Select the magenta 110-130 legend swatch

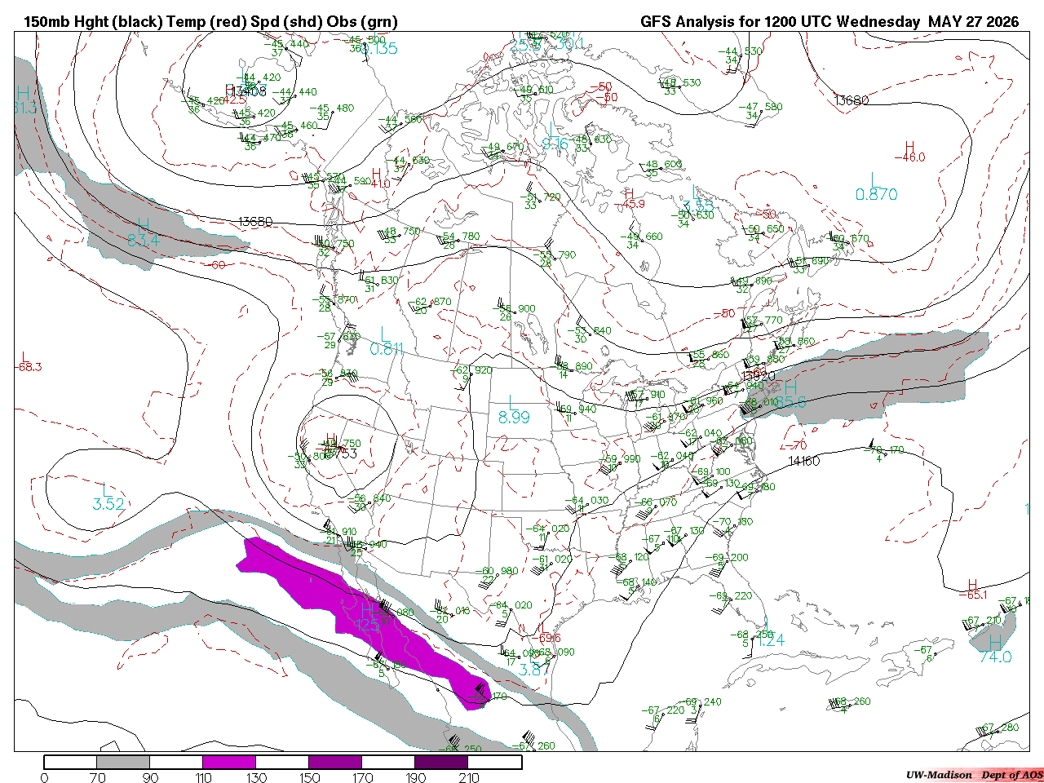(229, 762)
